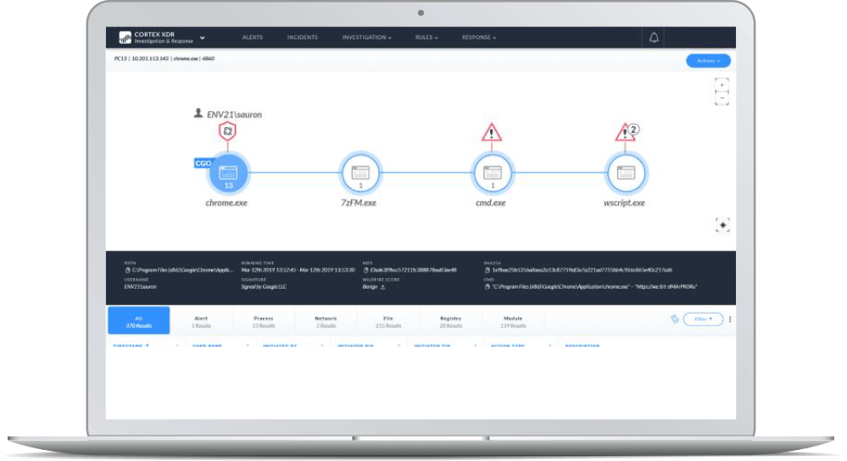Image resolution: width=847 pixels, height=461 pixels.
Task: Copy the process path value icon
Action: (x=127, y=270)
